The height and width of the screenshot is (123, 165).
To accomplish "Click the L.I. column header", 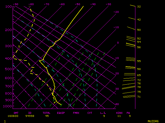I will (103, 113).
